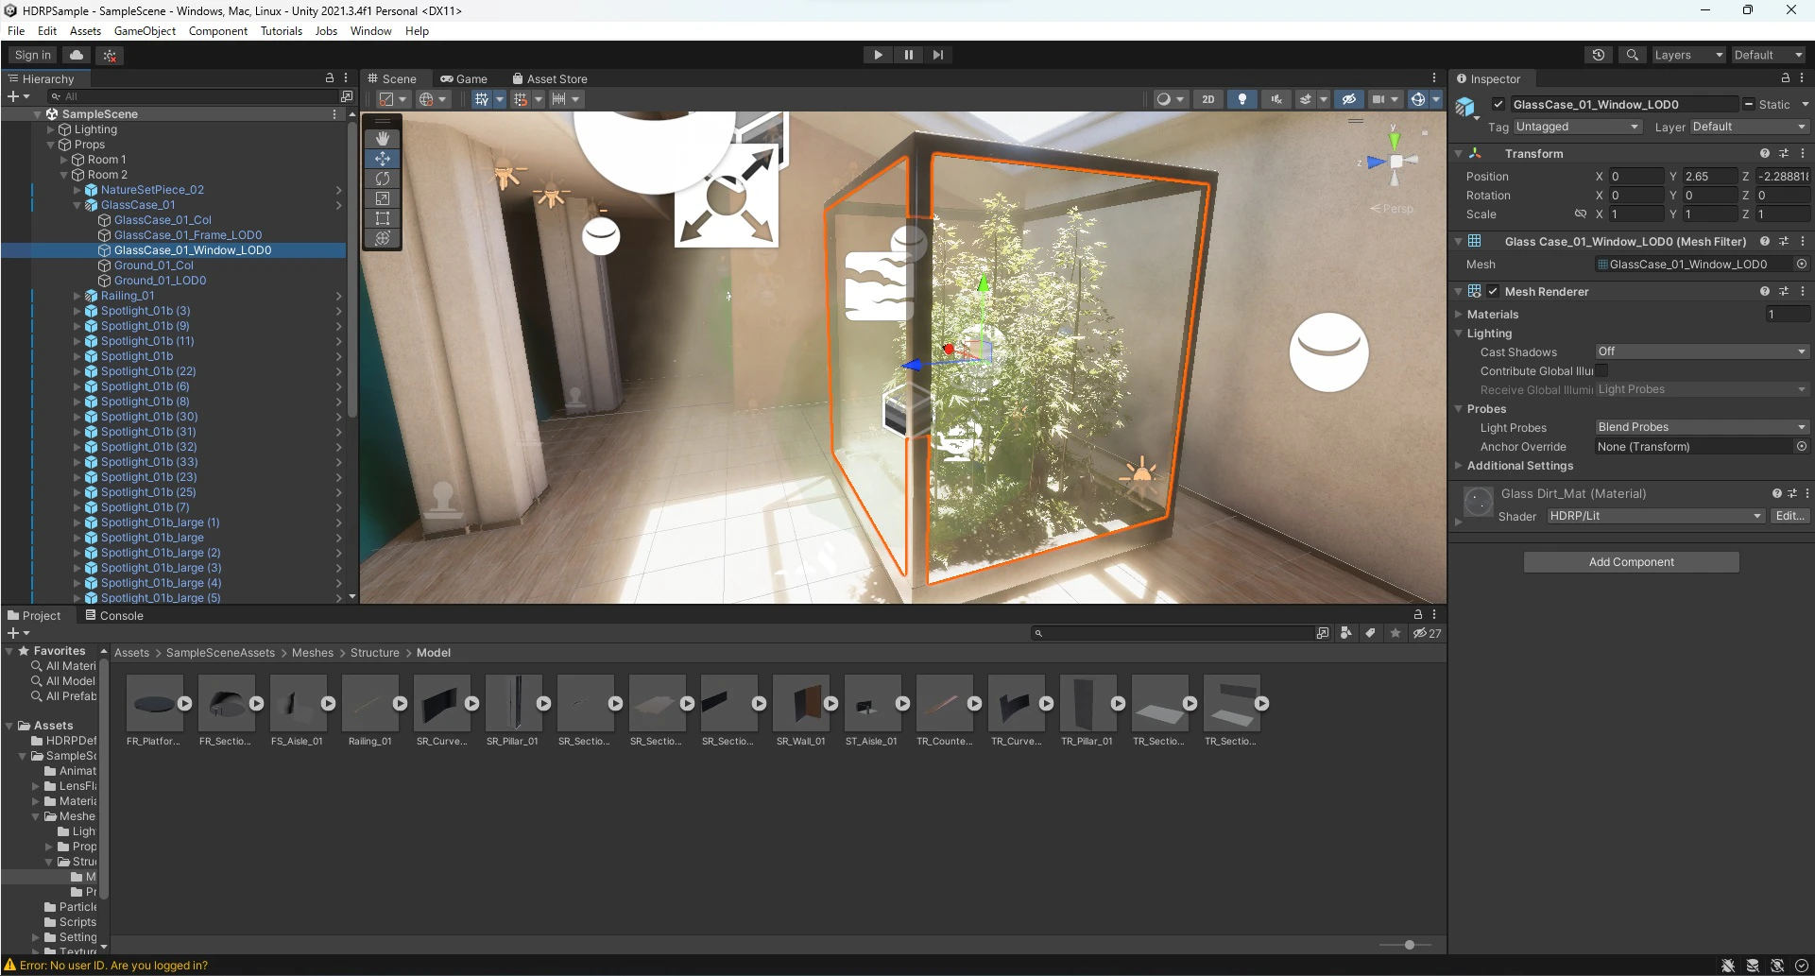Image resolution: width=1815 pixels, height=976 pixels.
Task: Open the Layer dropdown showing Default
Action: click(1749, 127)
